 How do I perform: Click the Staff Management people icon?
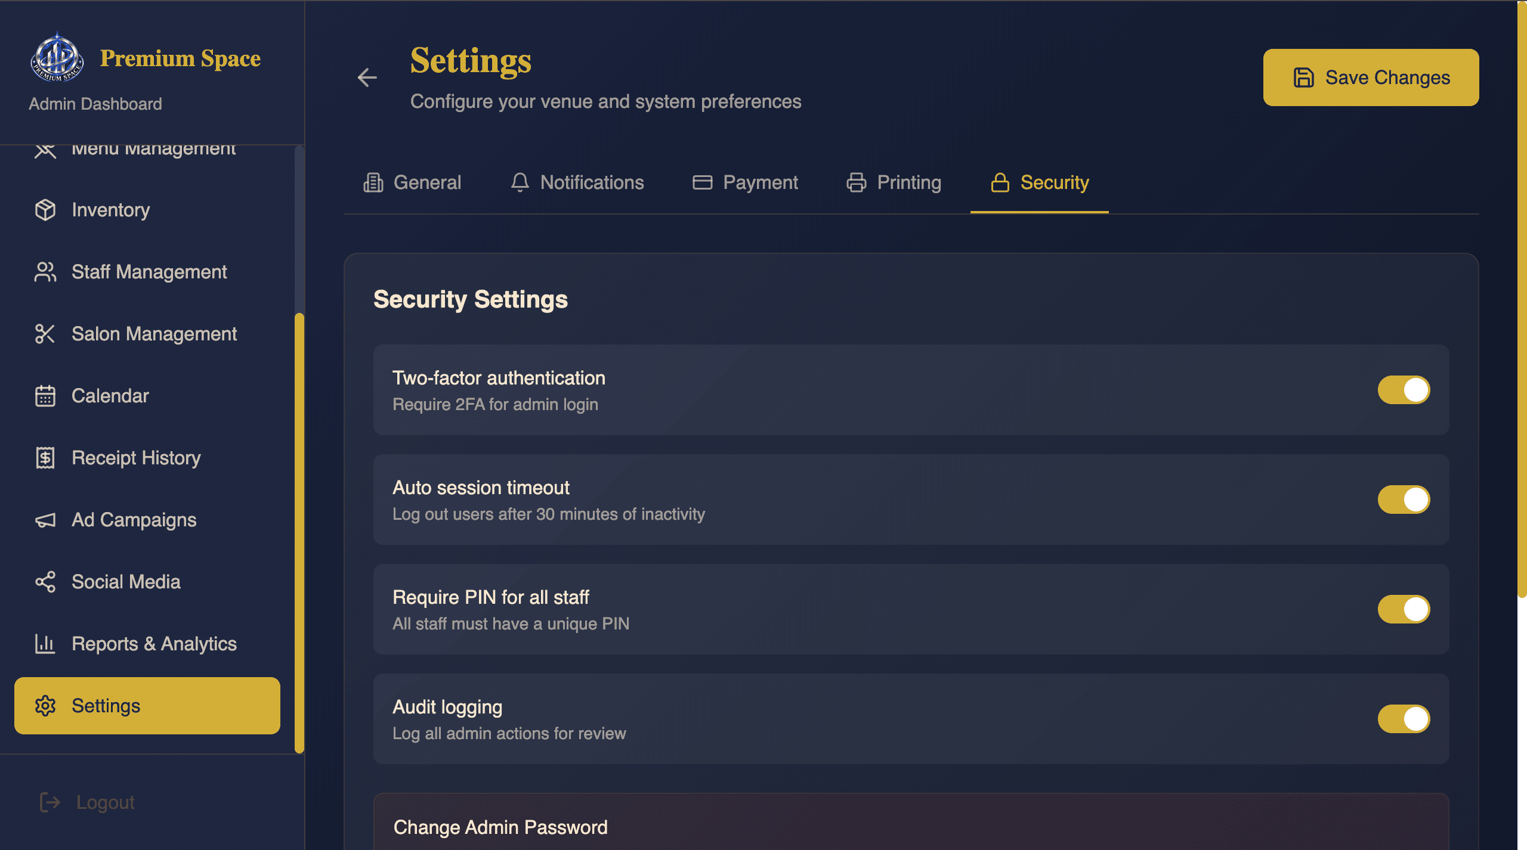(x=45, y=272)
